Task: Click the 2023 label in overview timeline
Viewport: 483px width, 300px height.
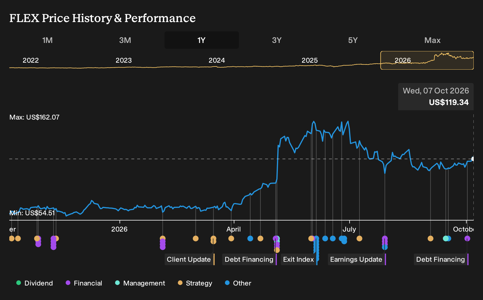Action: pos(124,60)
